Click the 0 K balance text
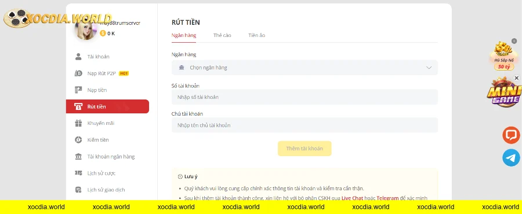This screenshot has height=214, width=522. 111,33
